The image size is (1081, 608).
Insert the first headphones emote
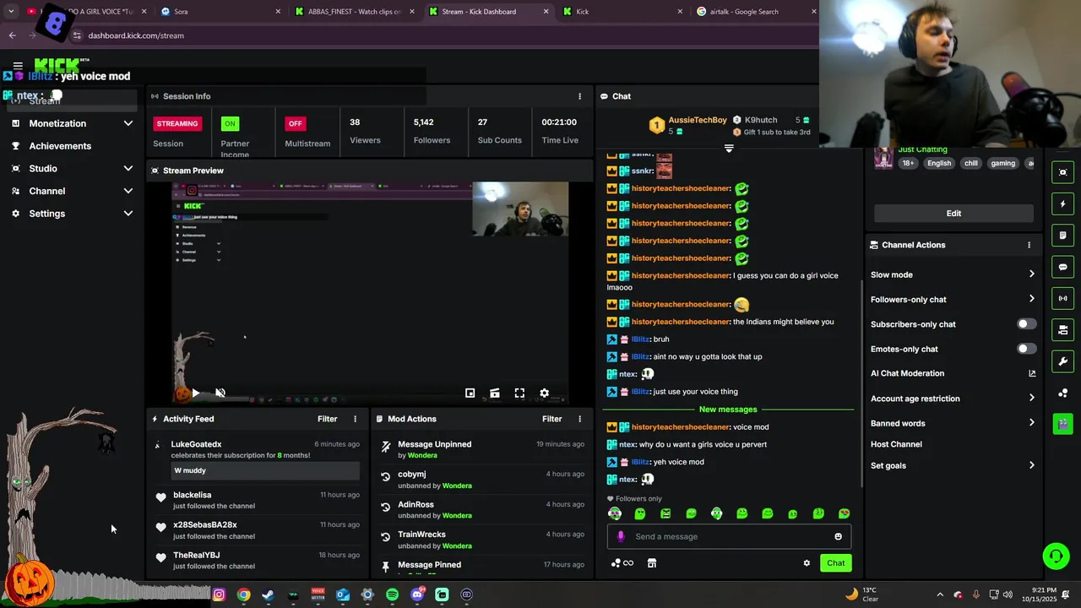pos(615,513)
